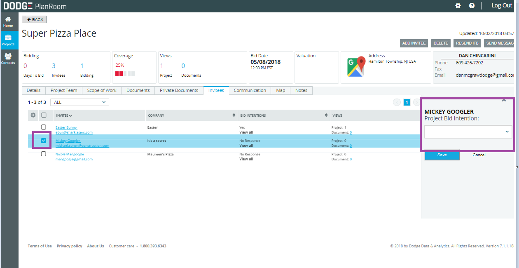Viewport: 519px width, 268px height.
Task: Open the ALL filter dropdown
Action: [x=79, y=102]
